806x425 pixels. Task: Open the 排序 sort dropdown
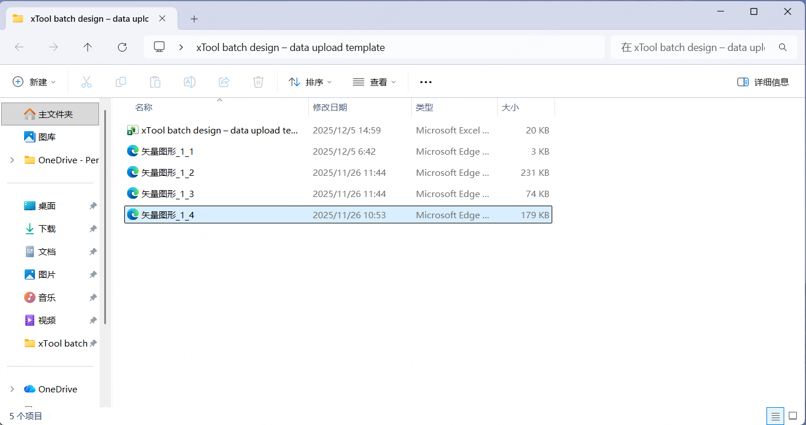pos(310,82)
